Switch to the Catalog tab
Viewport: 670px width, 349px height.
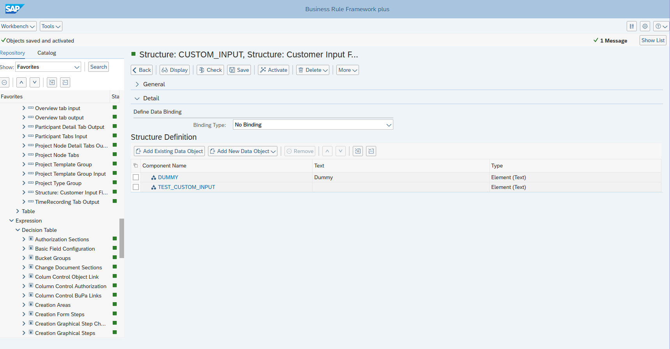(46, 53)
